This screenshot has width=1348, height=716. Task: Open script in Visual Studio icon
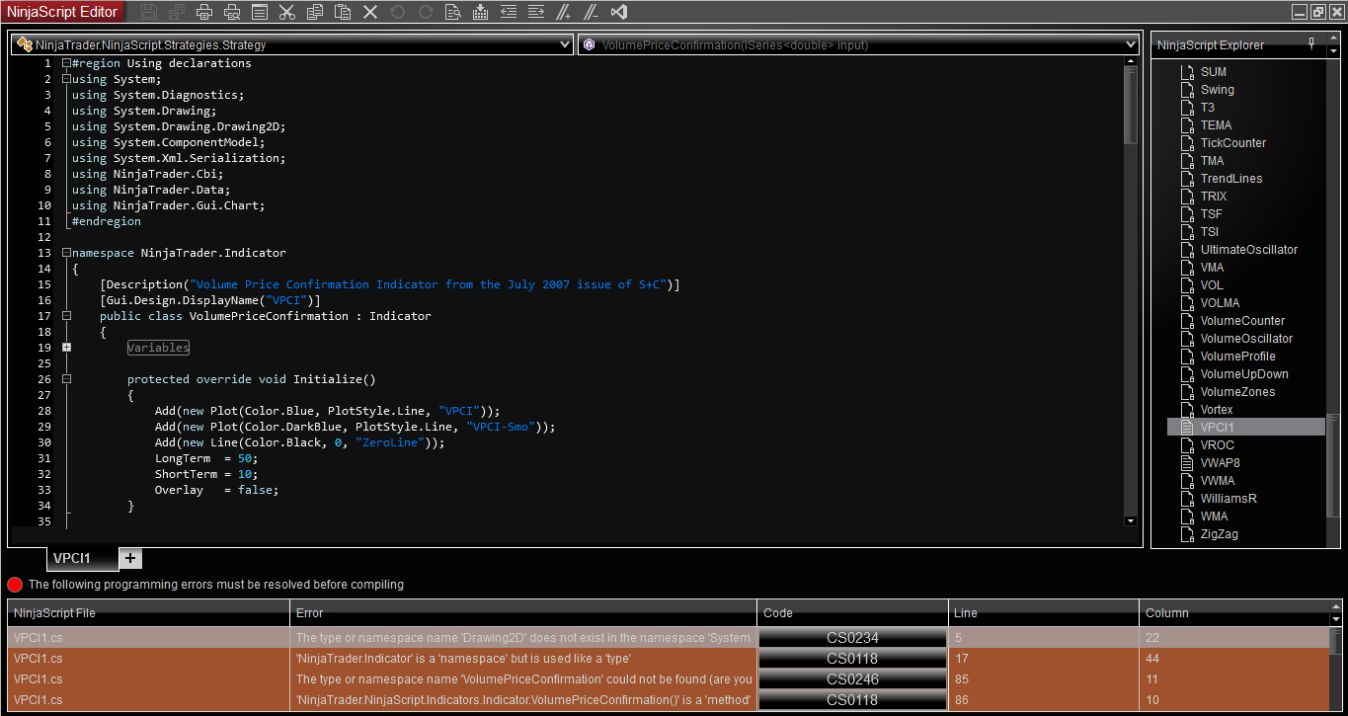pos(619,12)
